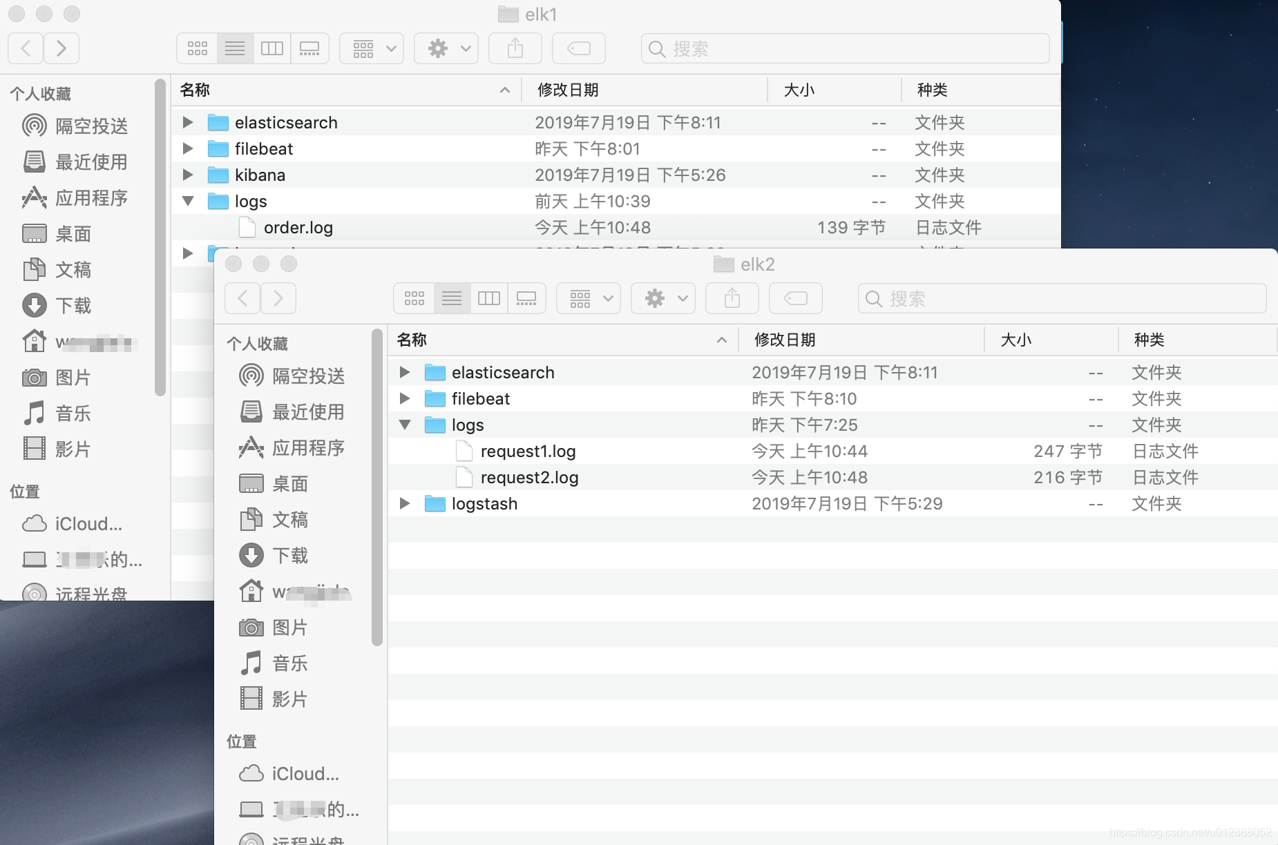Open 图片 in elk2 sidebar
Viewport: 1278px width, 845px height.
tap(275, 627)
